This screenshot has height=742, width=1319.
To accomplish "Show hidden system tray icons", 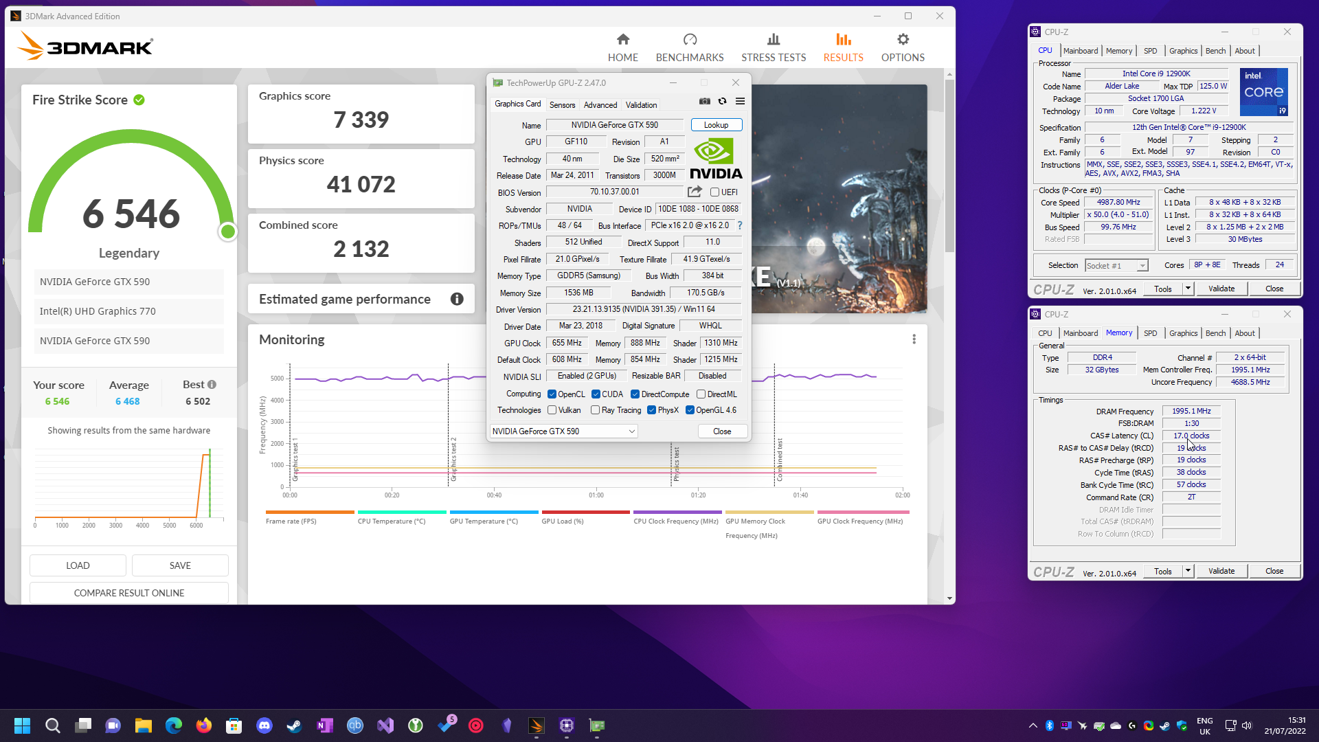I will click(x=1033, y=726).
